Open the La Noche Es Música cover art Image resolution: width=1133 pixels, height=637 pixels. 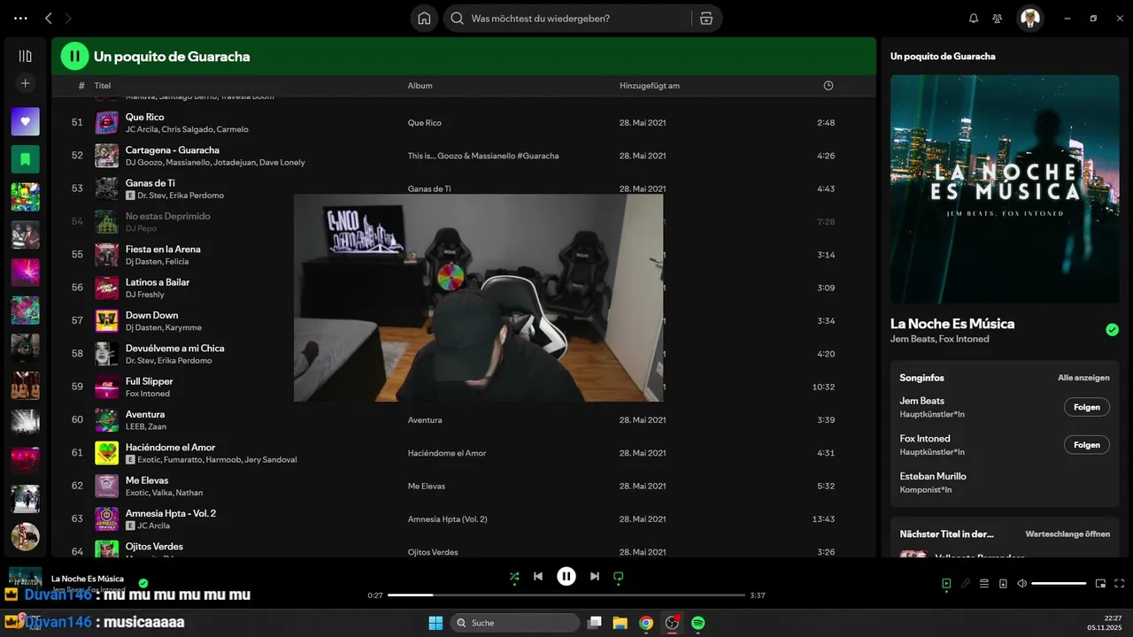coord(1005,189)
